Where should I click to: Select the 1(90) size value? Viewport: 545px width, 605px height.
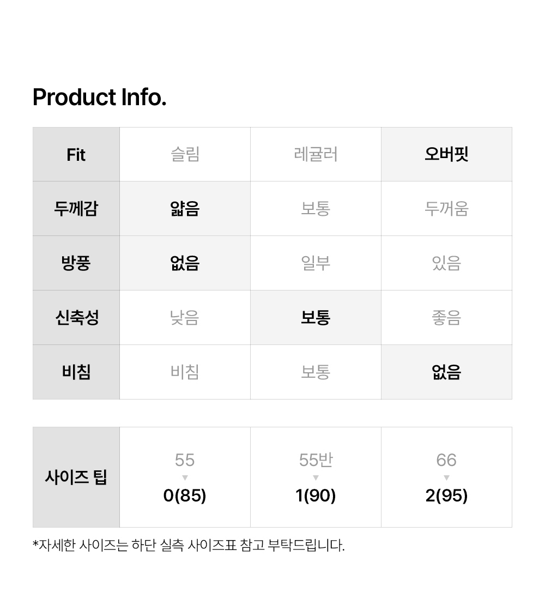point(316,495)
